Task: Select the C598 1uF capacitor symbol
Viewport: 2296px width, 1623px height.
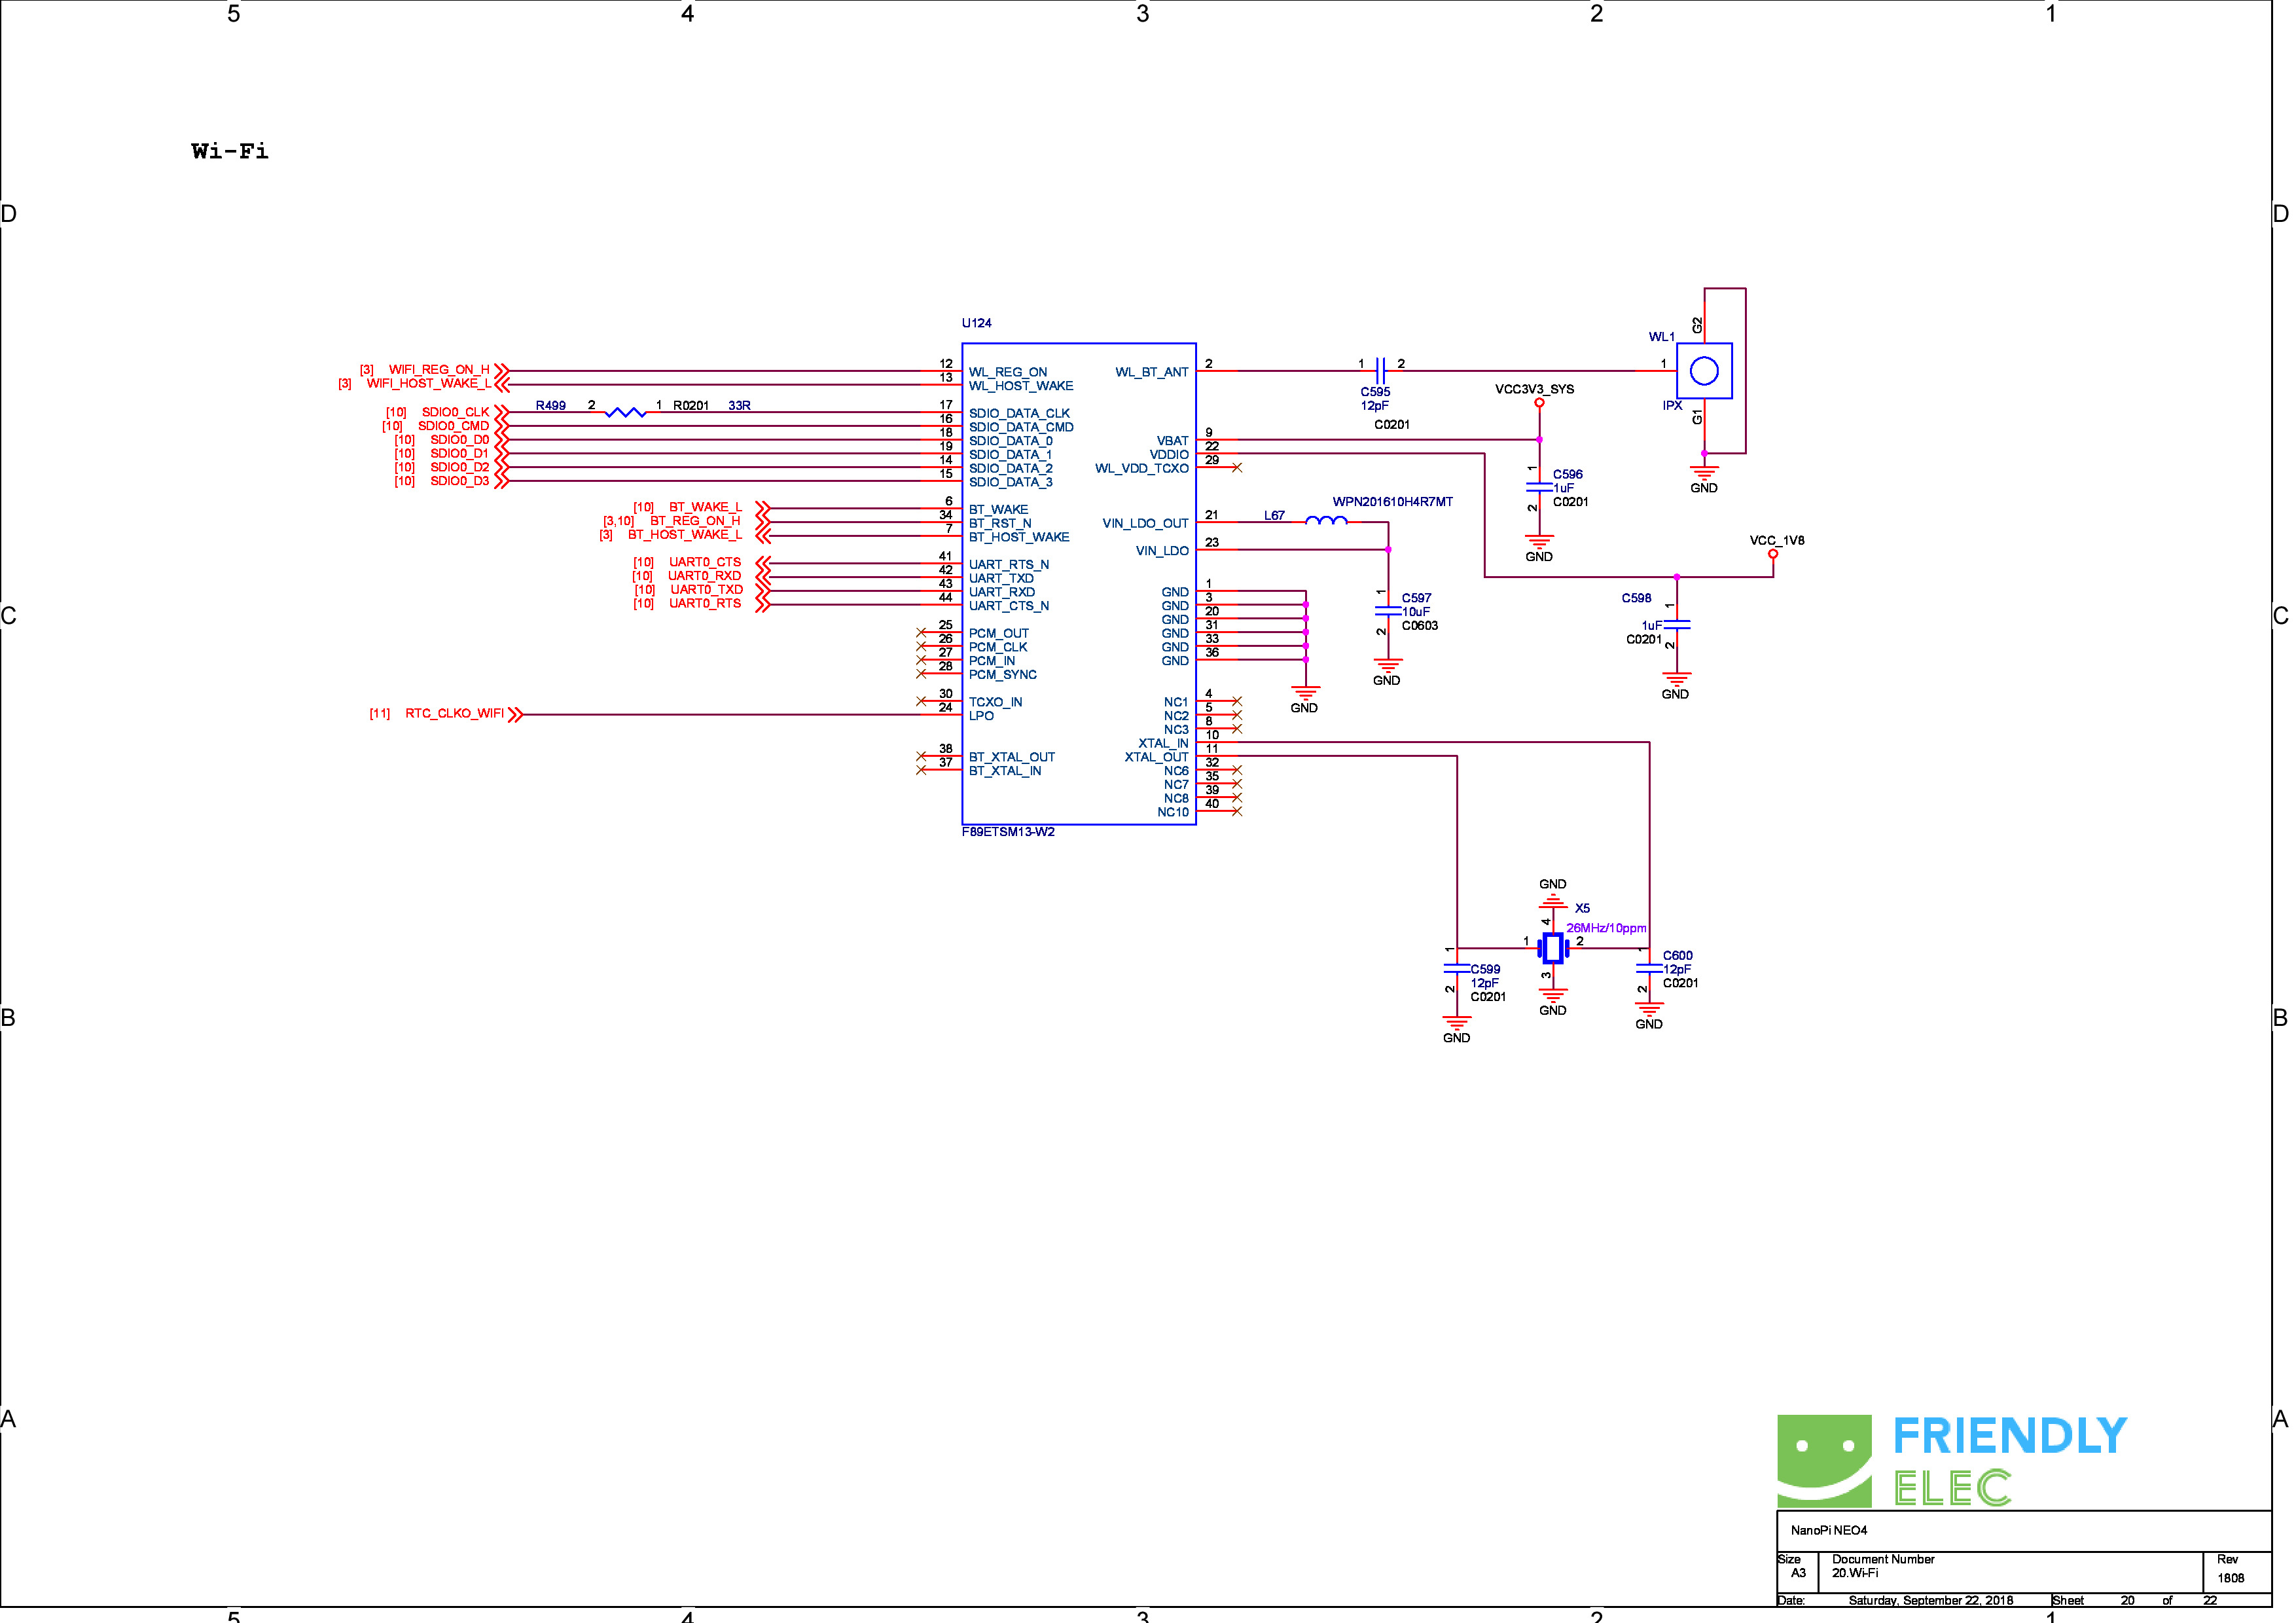Action: [1677, 624]
